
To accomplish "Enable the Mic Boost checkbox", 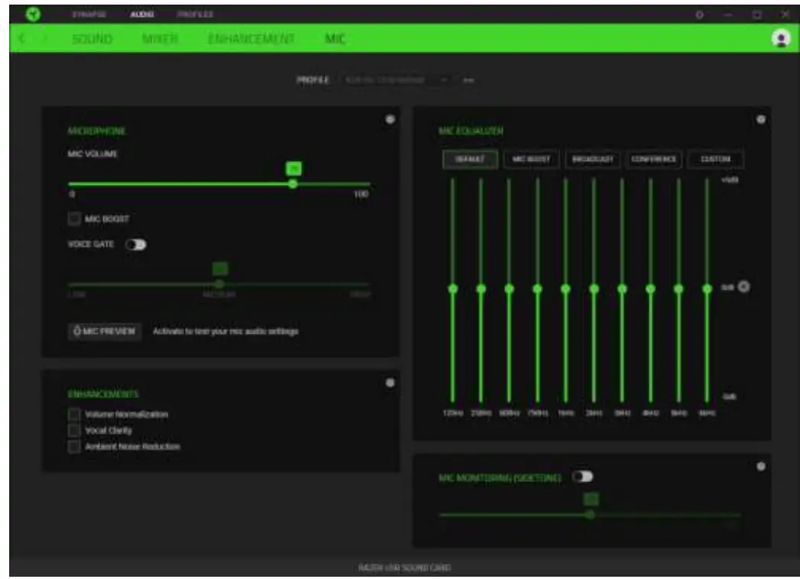I will [x=74, y=219].
